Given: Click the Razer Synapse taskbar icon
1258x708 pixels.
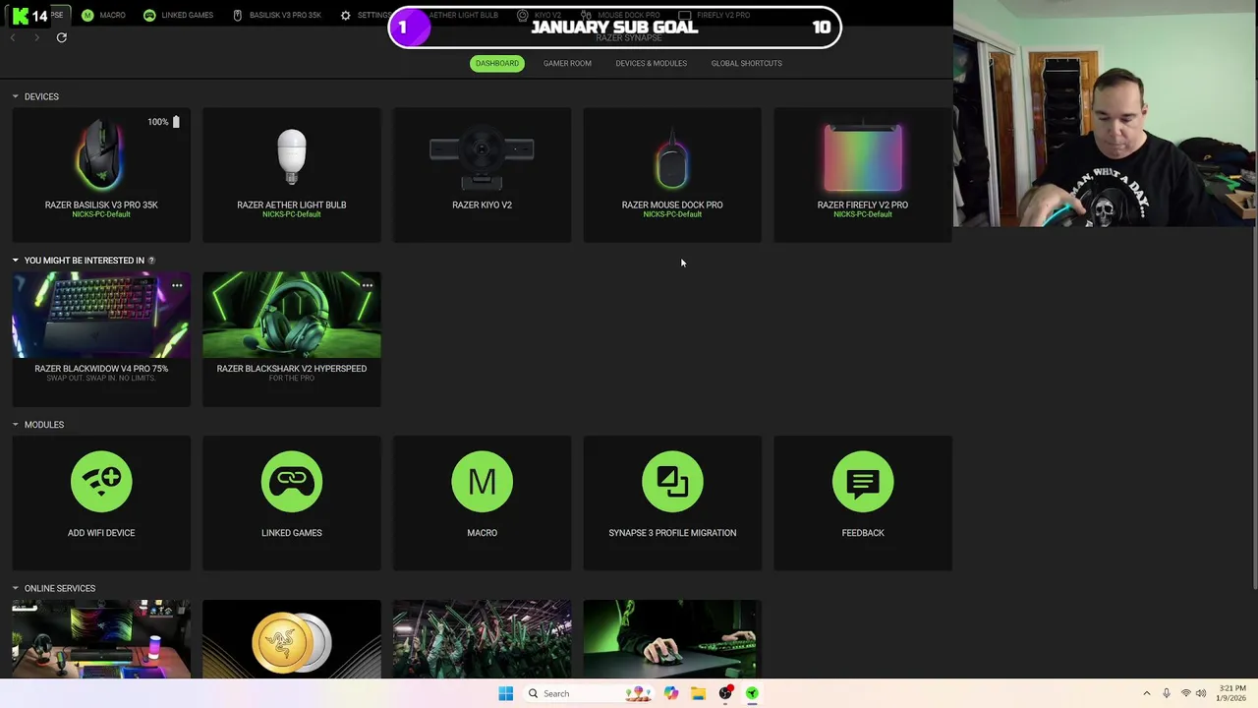Looking at the screenshot, I should click(752, 693).
